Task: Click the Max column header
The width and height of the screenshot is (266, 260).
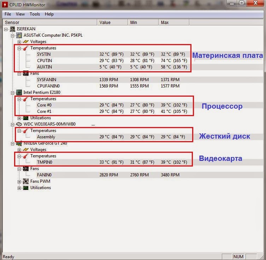Action: pyautogui.click(x=174, y=22)
